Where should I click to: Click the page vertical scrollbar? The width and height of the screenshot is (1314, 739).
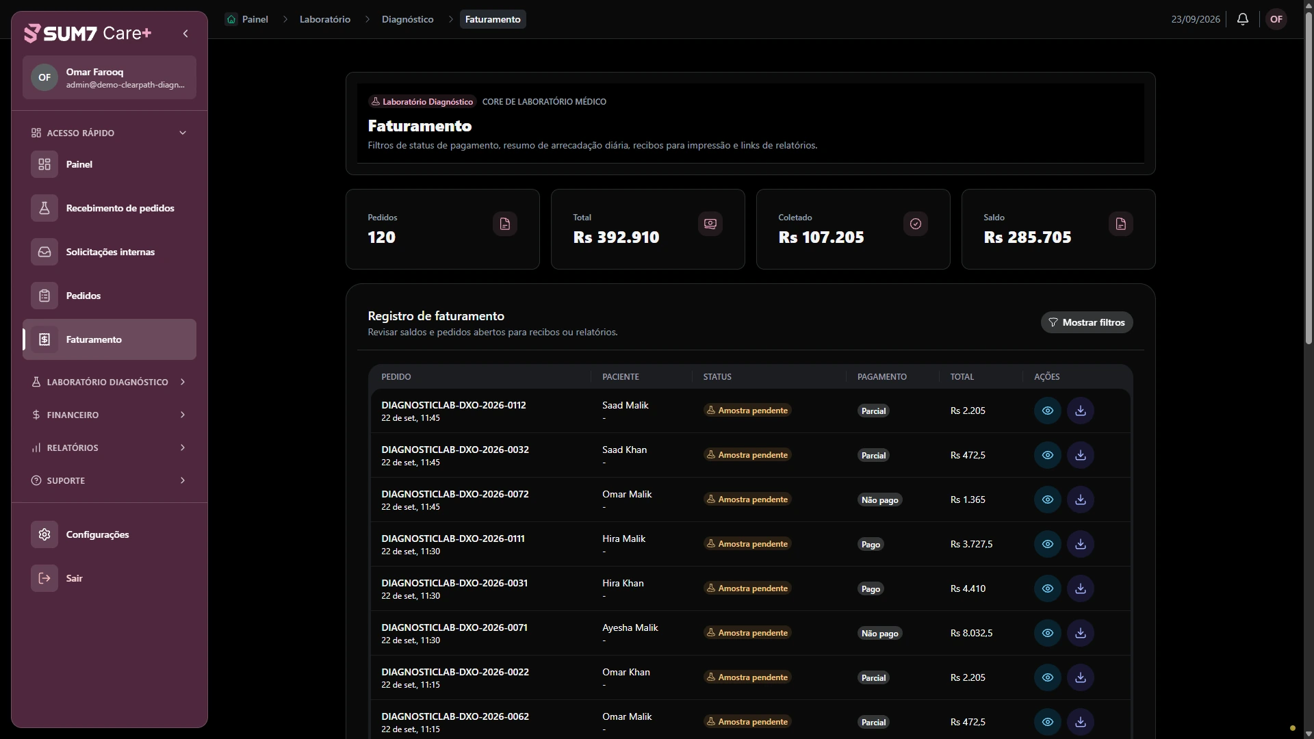(1309, 178)
